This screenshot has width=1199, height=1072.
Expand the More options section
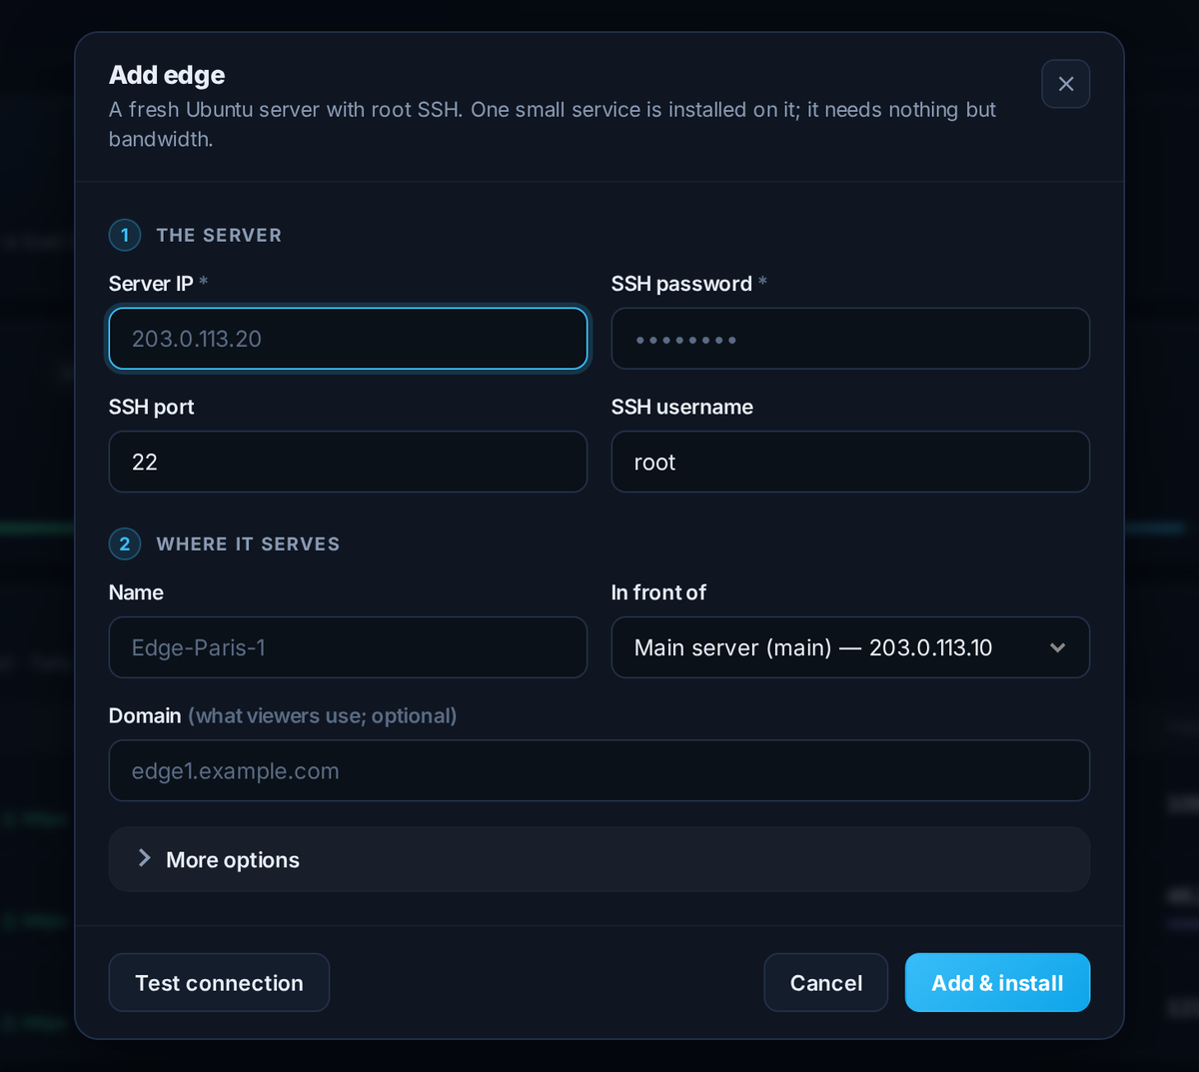[599, 859]
